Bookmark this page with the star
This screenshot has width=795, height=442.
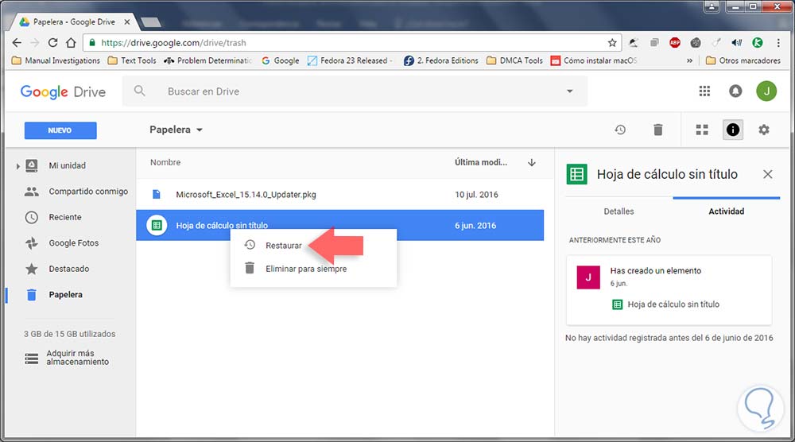(x=612, y=43)
